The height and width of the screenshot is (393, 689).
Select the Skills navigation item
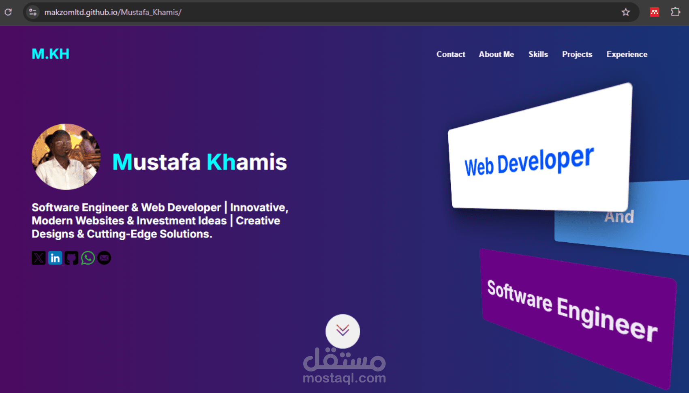pyautogui.click(x=538, y=54)
